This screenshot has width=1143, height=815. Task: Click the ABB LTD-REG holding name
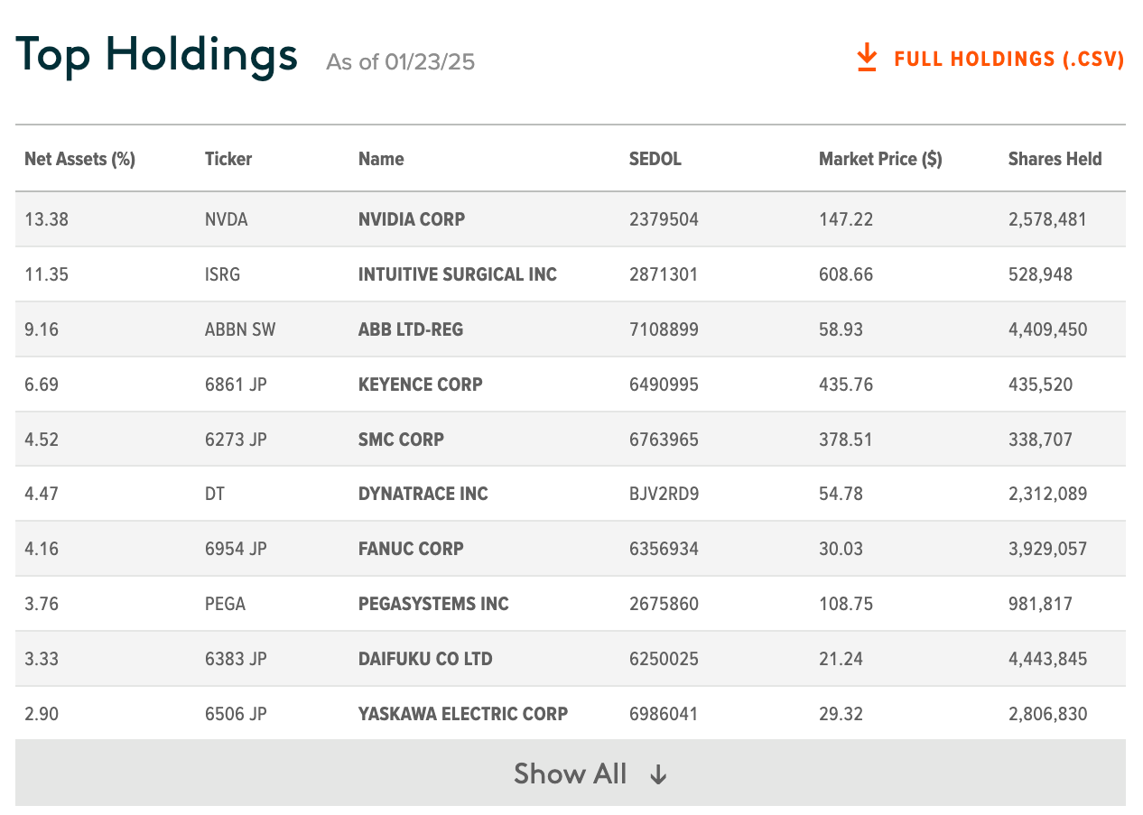[x=411, y=329]
